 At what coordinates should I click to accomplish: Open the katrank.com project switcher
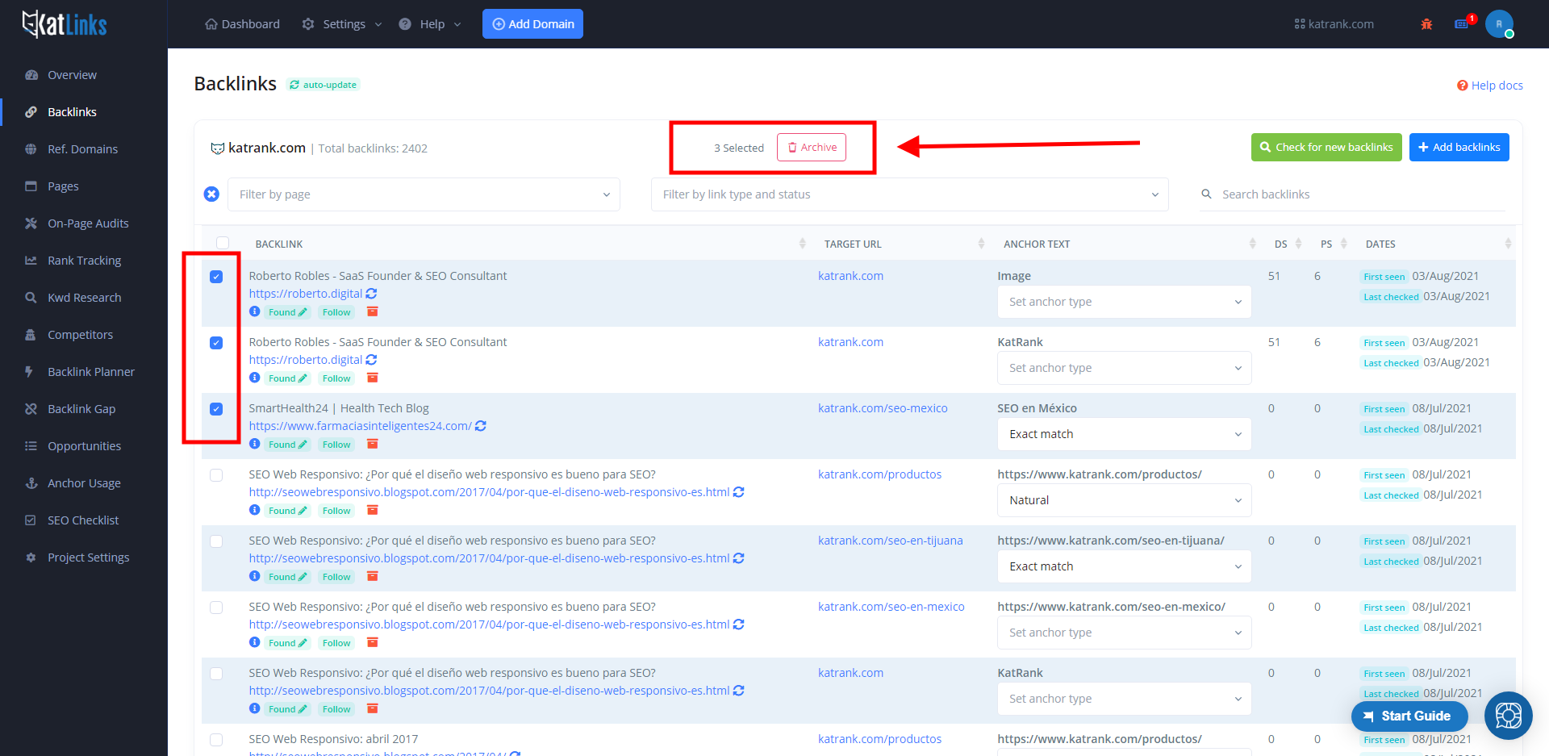coord(1334,24)
